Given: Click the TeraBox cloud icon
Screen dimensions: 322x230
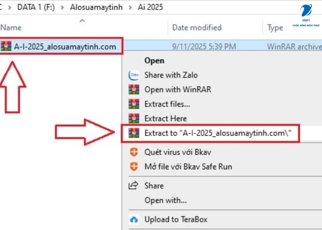Looking at the screenshot, I should [134, 219].
